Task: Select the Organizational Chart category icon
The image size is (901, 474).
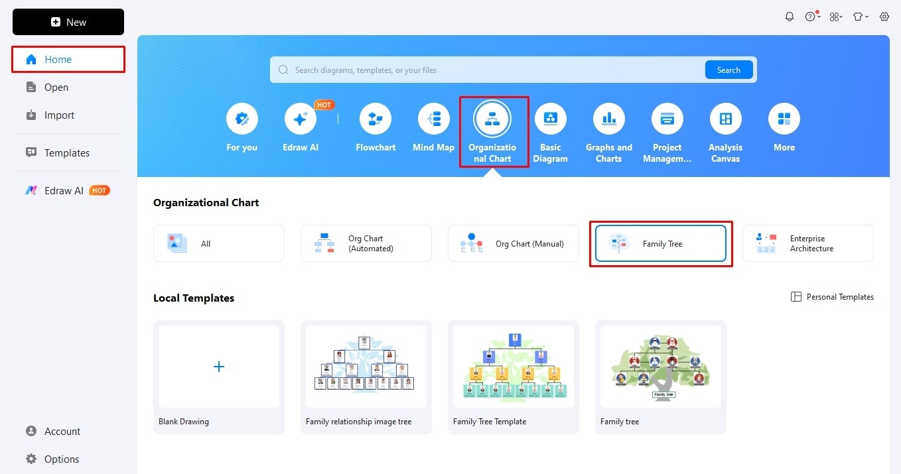Action: click(492, 119)
